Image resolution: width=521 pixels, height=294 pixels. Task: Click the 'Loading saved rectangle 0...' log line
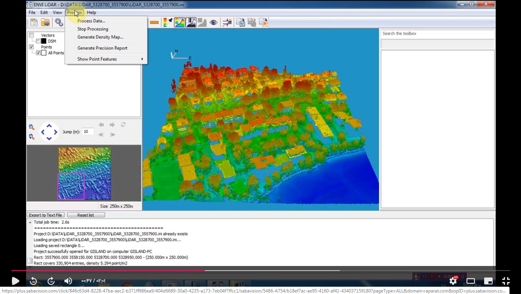point(59,246)
